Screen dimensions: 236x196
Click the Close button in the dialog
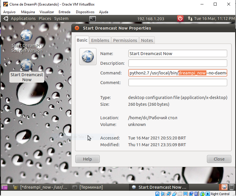click(219, 159)
